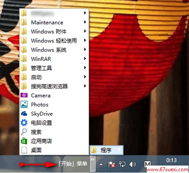Open the Maintenance folder entry

tap(54, 22)
